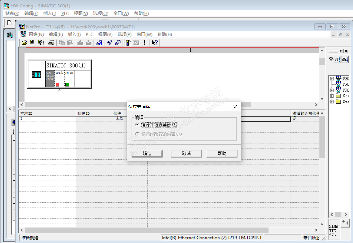Click the Find downward binoculars icon
Screen dimensions: 353x243
coord(345,59)
